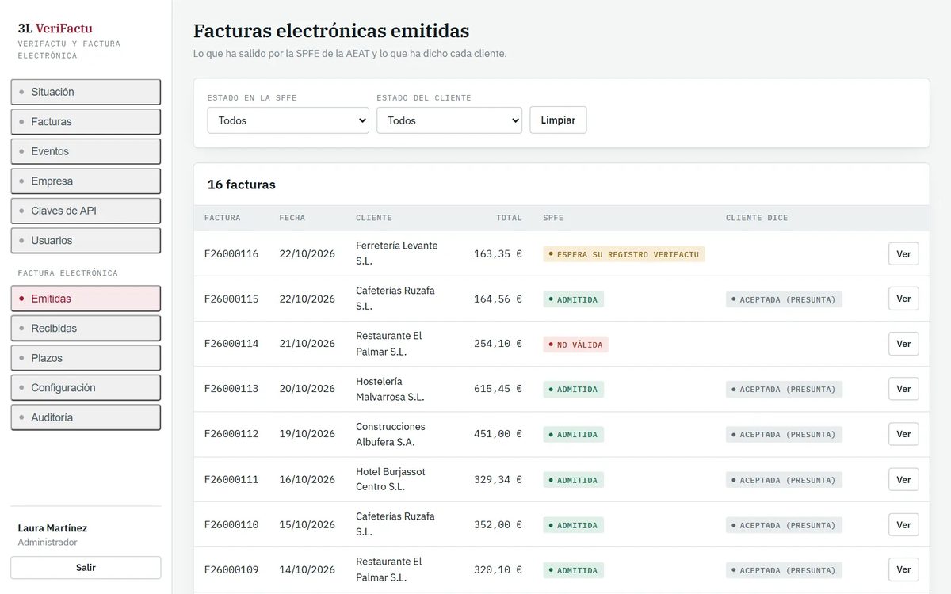View invoice F26000116
Viewport: 951px width, 594px height.
pyautogui.click(x=903, y=254)
